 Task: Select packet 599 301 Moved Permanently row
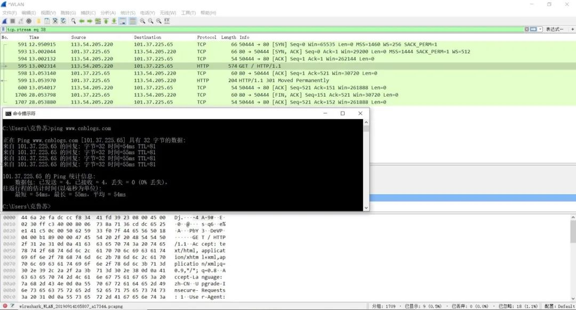288,81
